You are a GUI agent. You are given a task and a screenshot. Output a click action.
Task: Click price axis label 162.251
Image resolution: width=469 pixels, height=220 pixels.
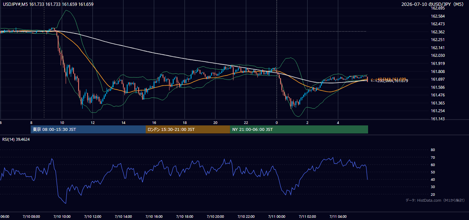pos(438,40)
